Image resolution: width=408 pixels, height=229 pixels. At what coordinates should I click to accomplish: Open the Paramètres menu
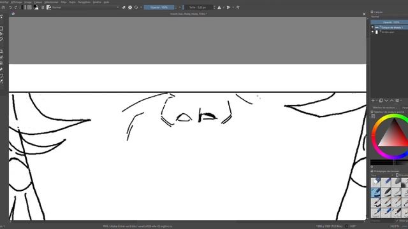click(x=84, y=2)
